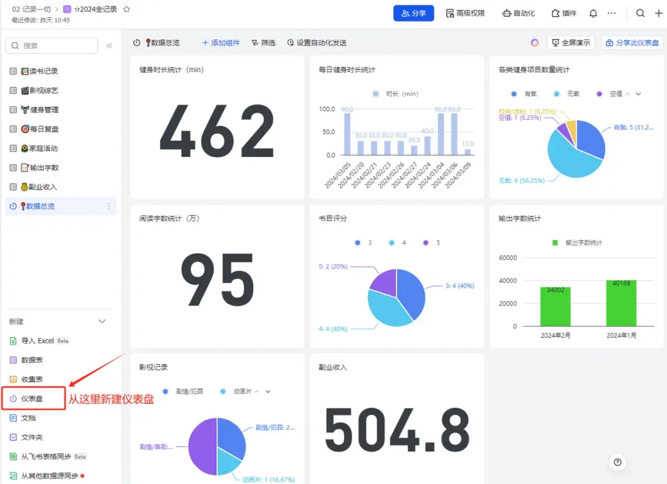Click the sidebar 搜索 search field

point(51,46)
